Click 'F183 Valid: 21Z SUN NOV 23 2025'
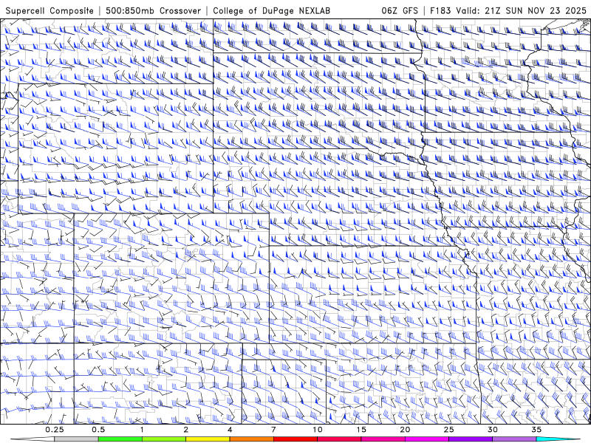The width and height of the screenshot is (591, 443). pos(508,10)
